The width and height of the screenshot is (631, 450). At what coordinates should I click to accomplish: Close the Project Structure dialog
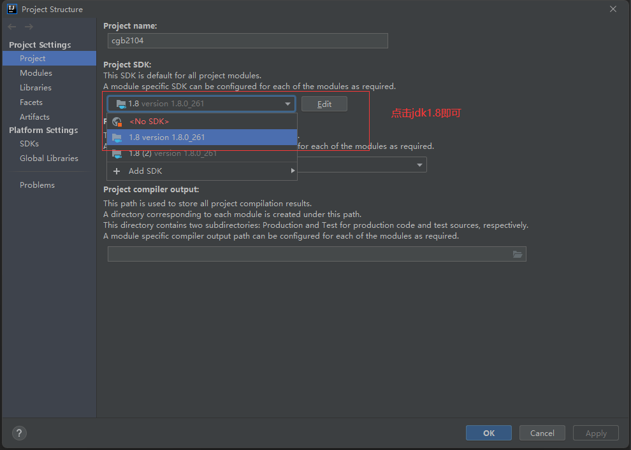point(613,9)
